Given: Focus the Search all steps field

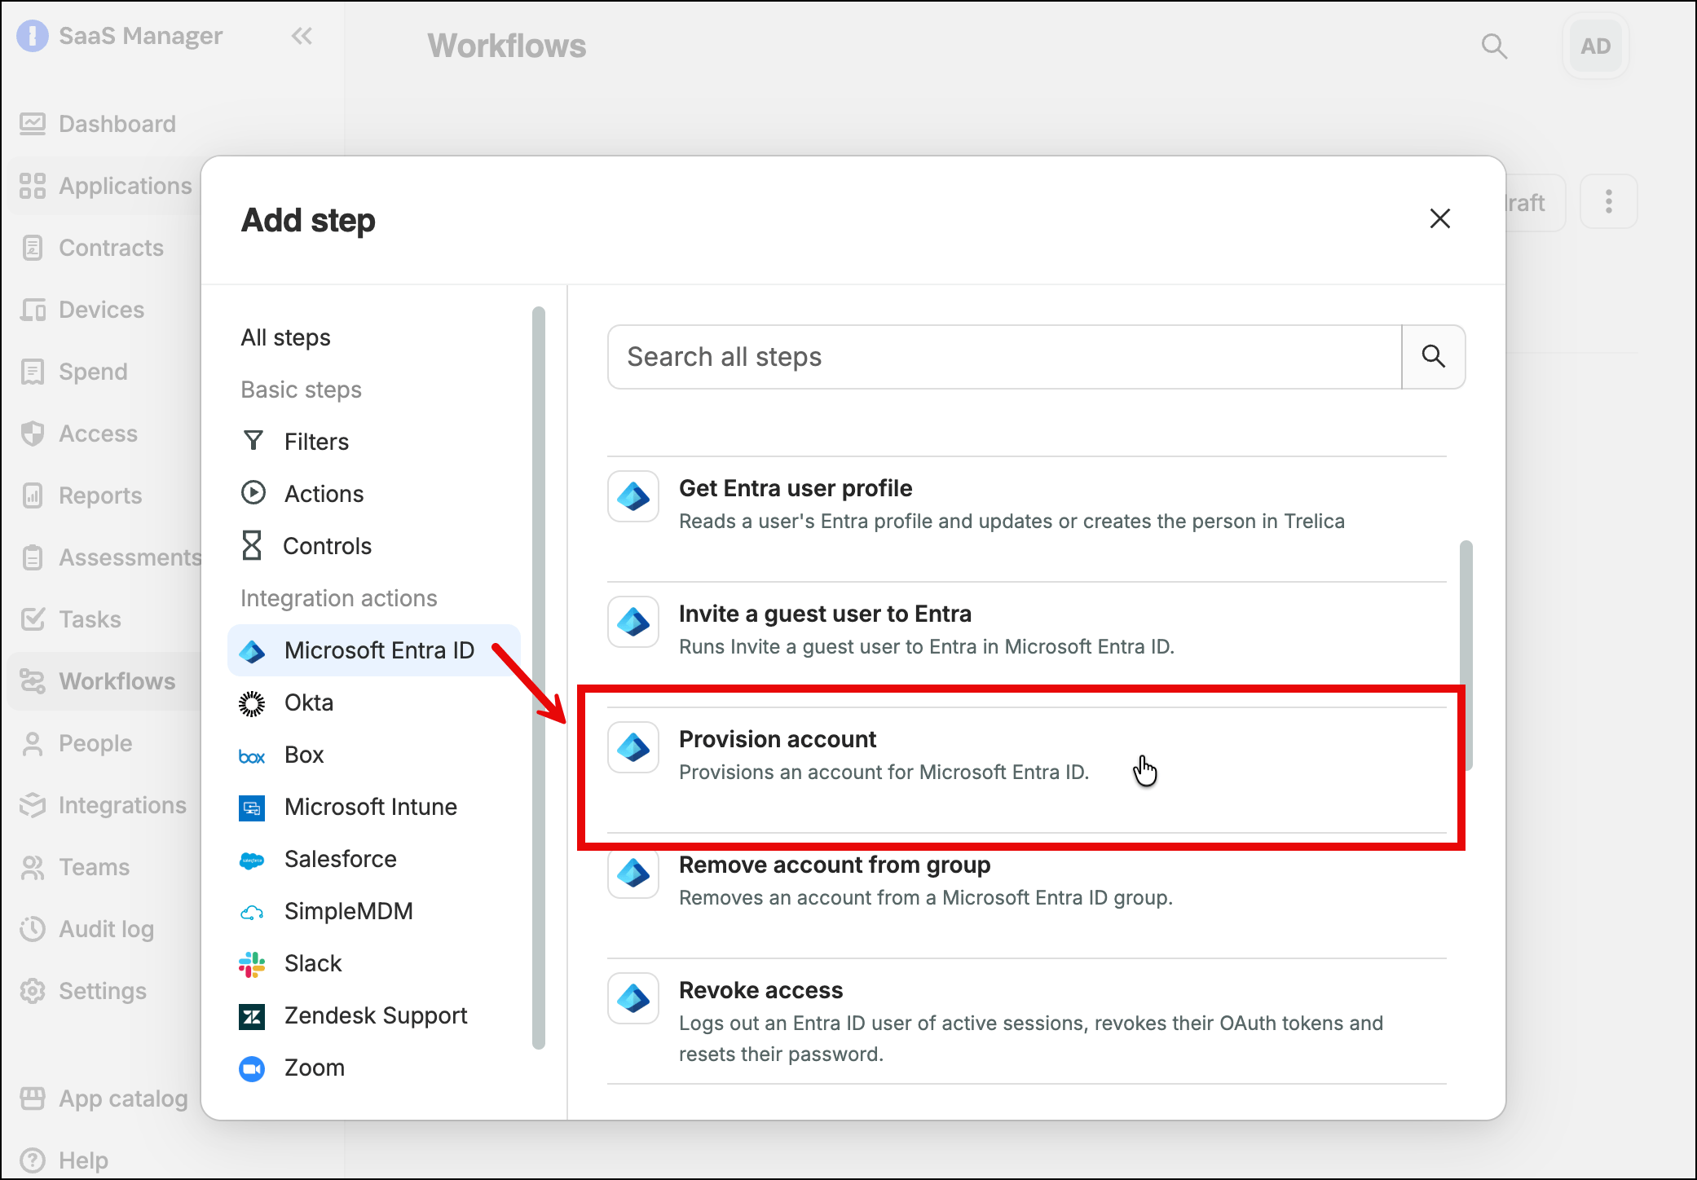Looking at the screenshot, I should click(1004, 357).
